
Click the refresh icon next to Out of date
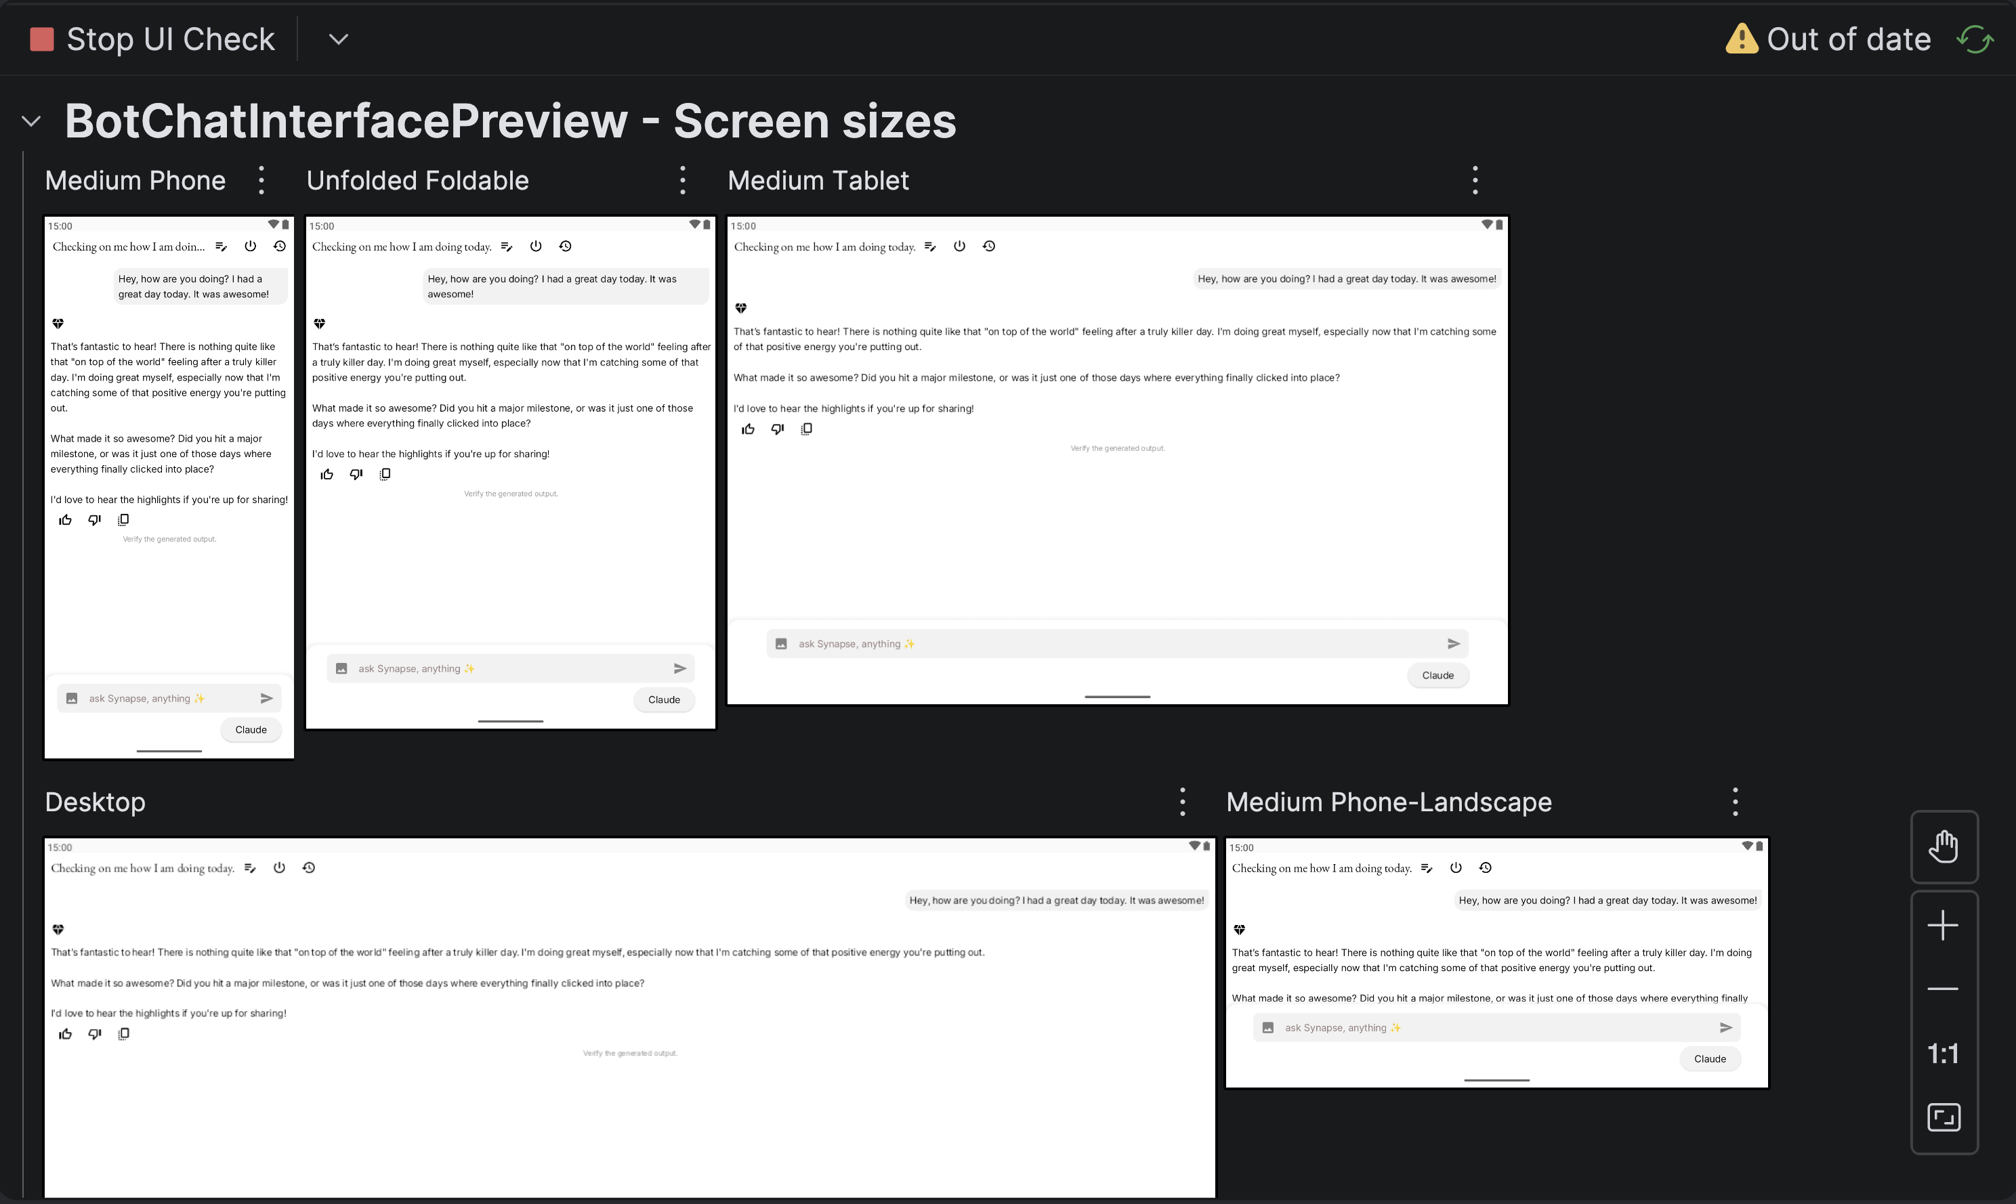[x=1975, y=38]
